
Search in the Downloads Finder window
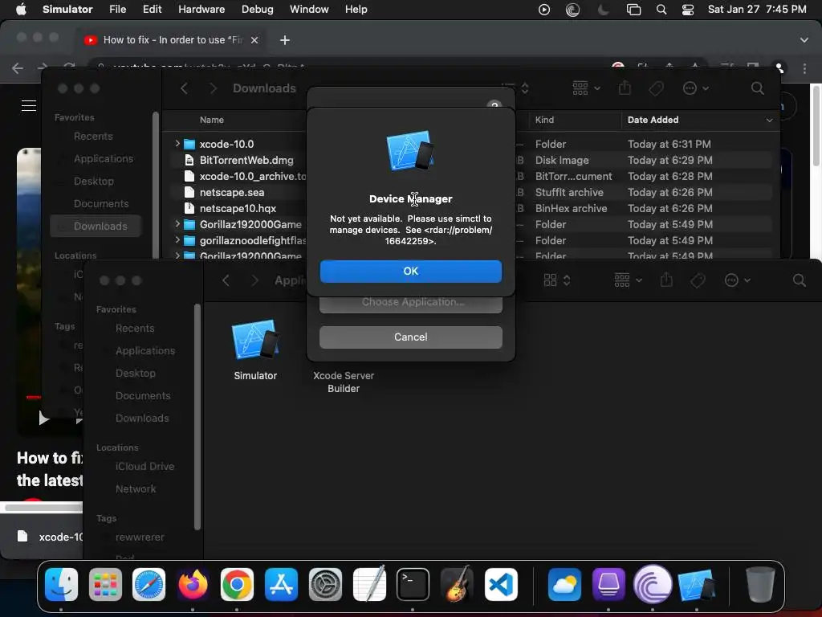757,88
